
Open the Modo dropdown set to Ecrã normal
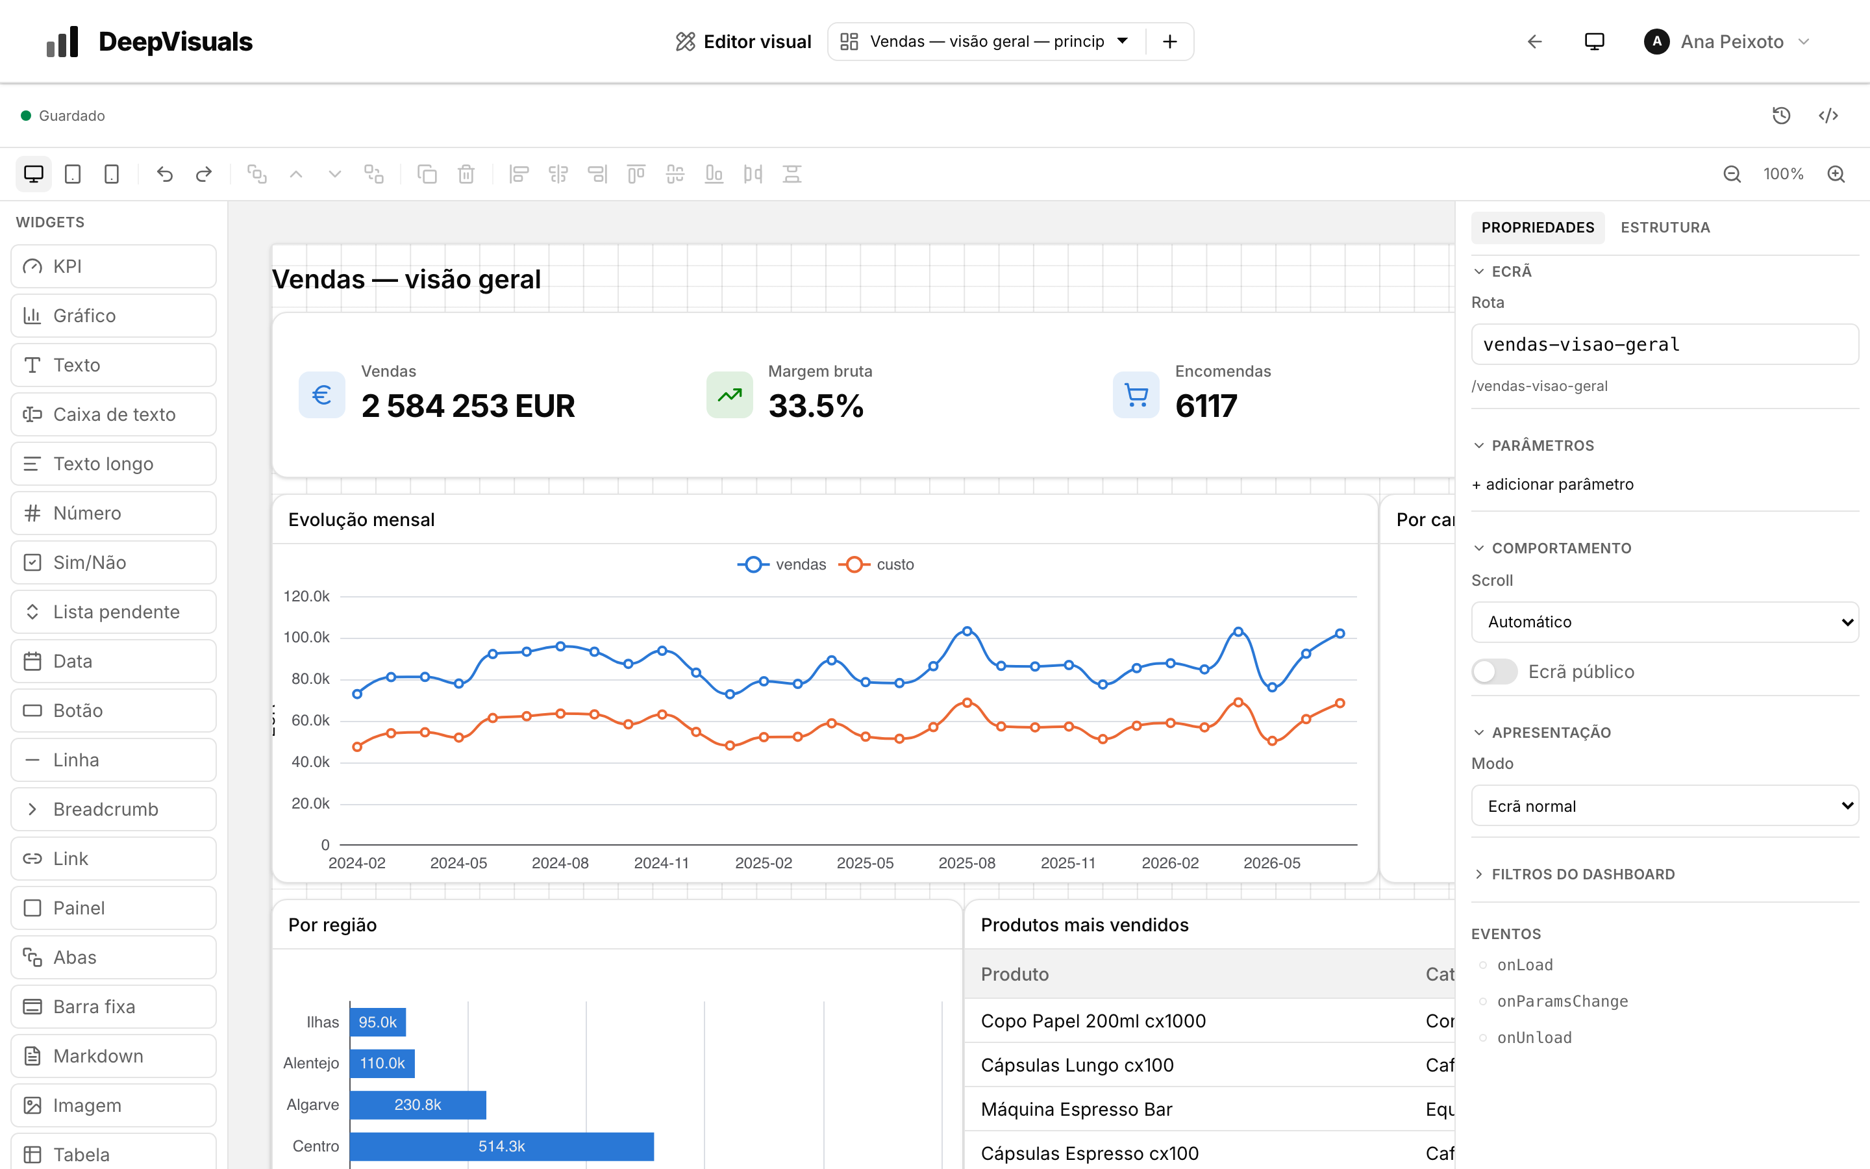(1664, 805)
